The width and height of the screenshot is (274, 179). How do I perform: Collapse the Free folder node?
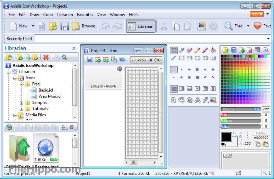21,84
